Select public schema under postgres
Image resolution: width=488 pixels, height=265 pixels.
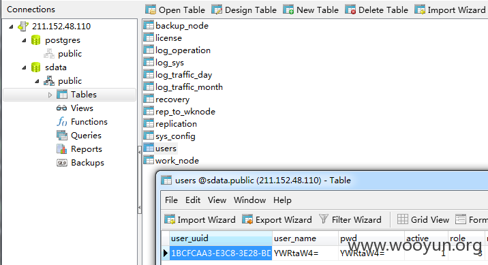63,54
